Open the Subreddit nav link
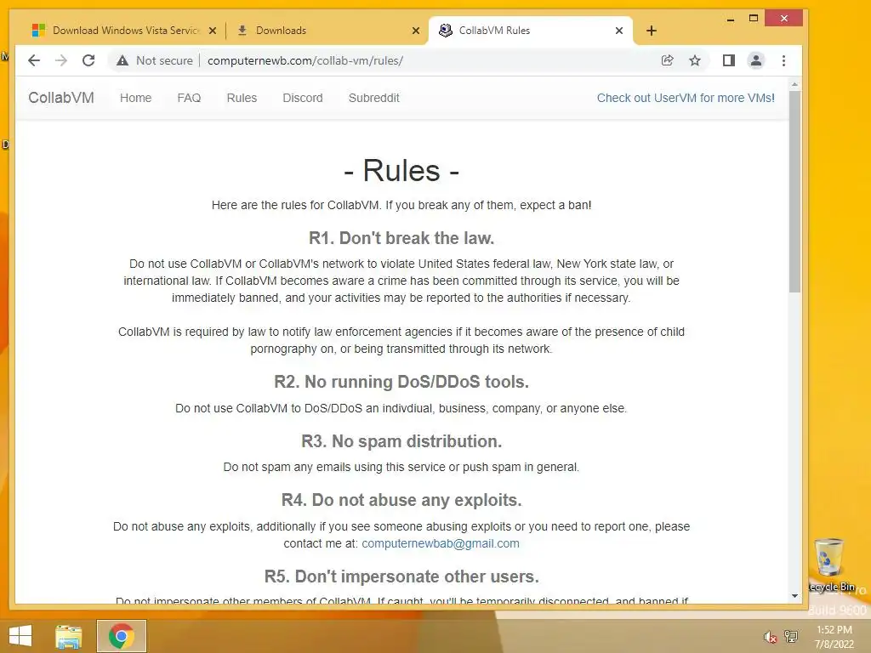The width and height of the screenshot is (871, 653). coord(374,98)
